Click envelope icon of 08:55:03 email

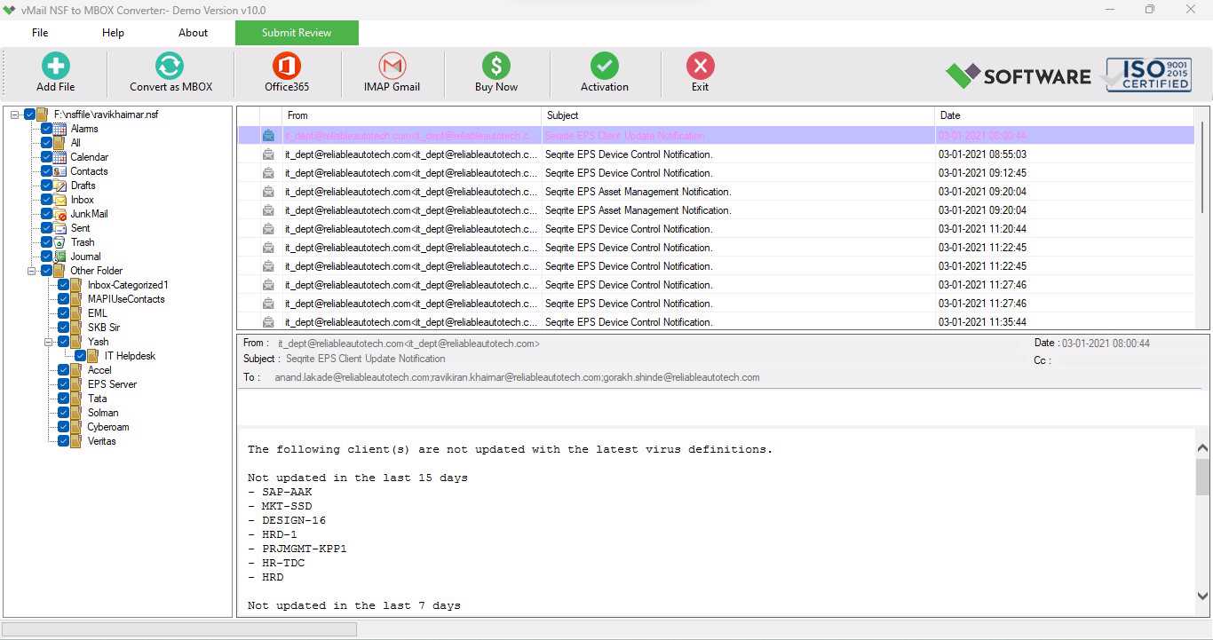pos(268,154)
